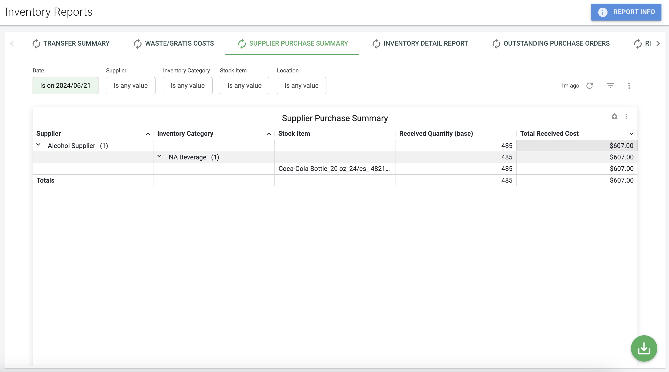Click the refresh icon beside Waste/Gratis Costs tab

[x=138, y=44]
